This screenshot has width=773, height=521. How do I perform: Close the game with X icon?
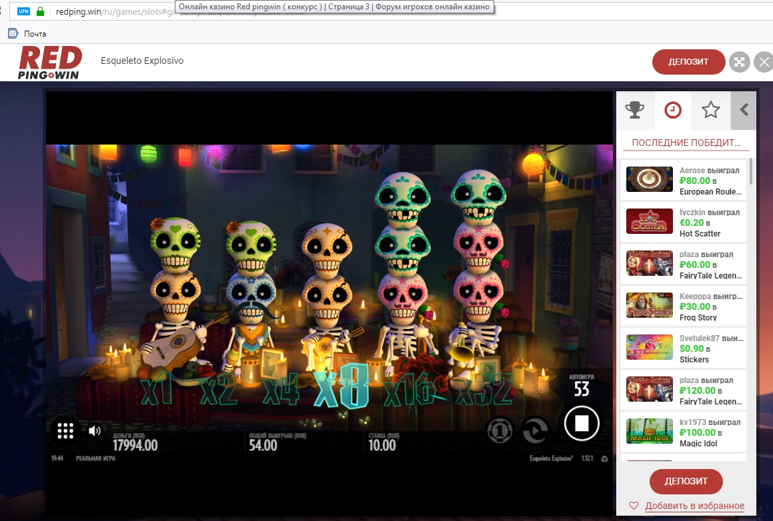[764, 62]
